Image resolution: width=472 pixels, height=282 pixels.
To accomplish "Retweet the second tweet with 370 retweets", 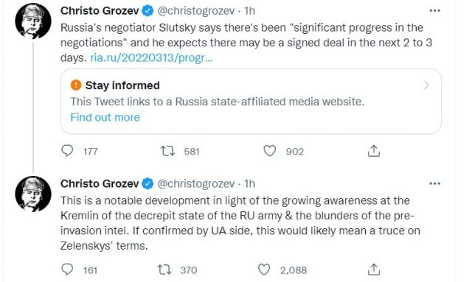I will click(164, 269).
